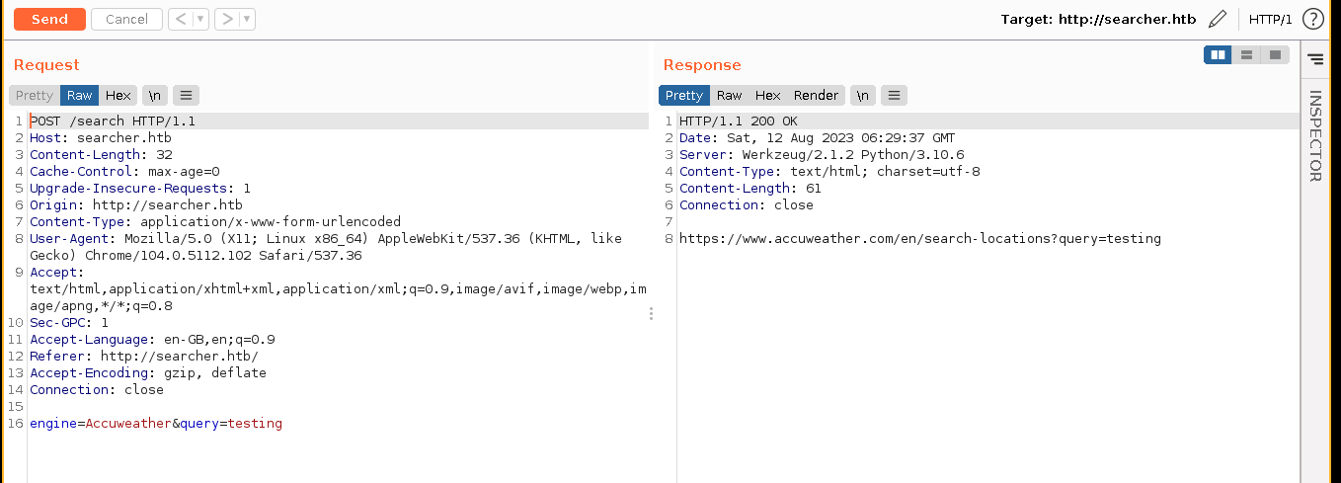
Task: Open the back history dropdown arrow
Action: [x=200, y=19]
